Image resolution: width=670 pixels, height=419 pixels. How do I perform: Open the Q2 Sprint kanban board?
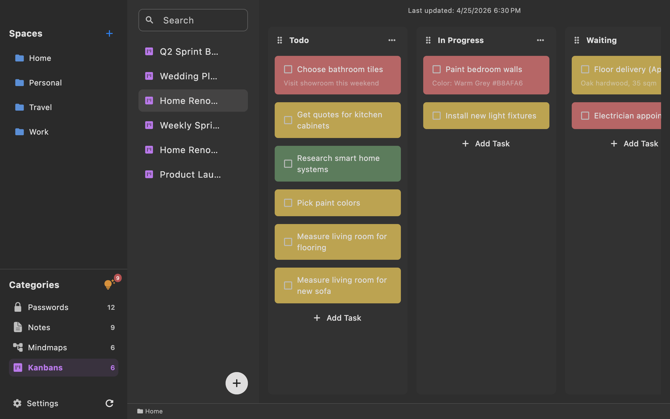coord(193,51)
